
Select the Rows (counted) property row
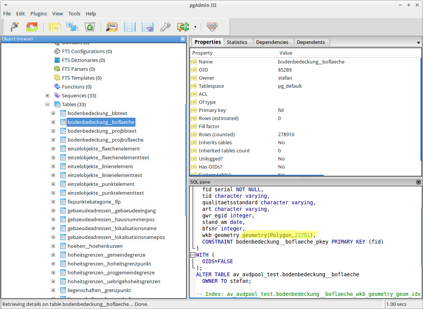pos(305,135)
